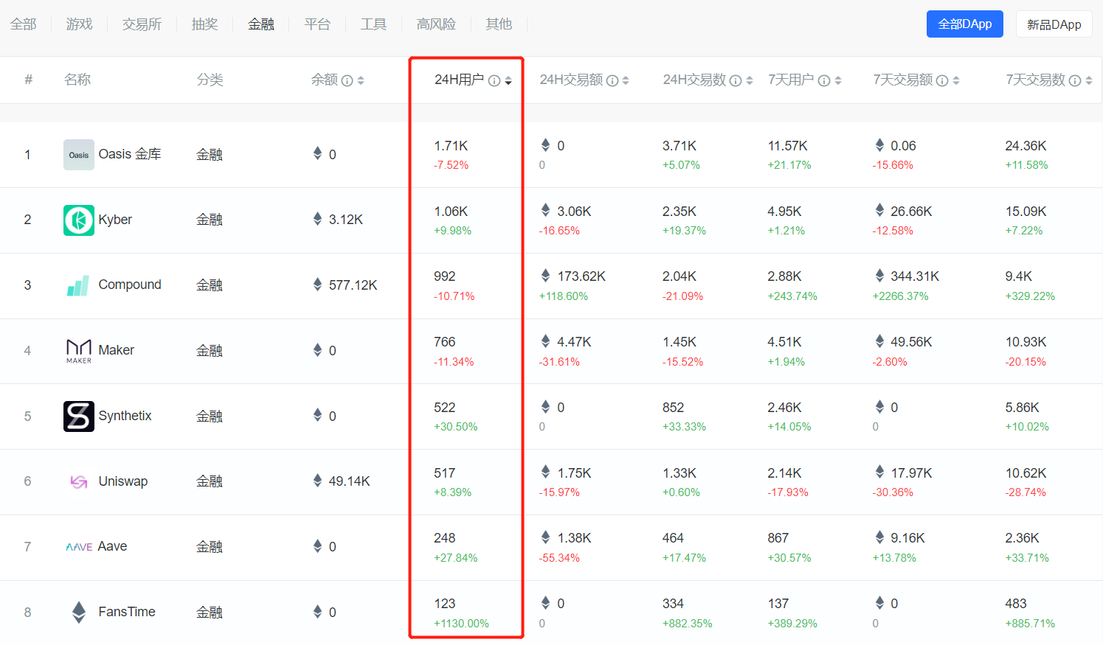Open the Maker logo icon
This screenshot has width=1103, height=645.
[x=79, y=351]
